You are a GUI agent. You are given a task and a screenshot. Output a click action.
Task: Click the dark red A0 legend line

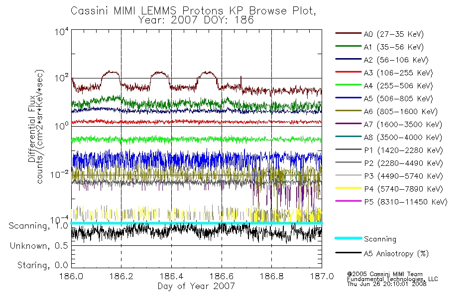click(x=348, y=33)
